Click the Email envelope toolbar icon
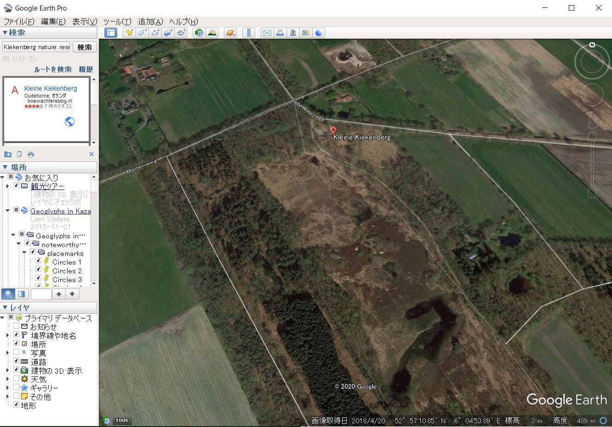612x427 pixels. click(267, 33)
